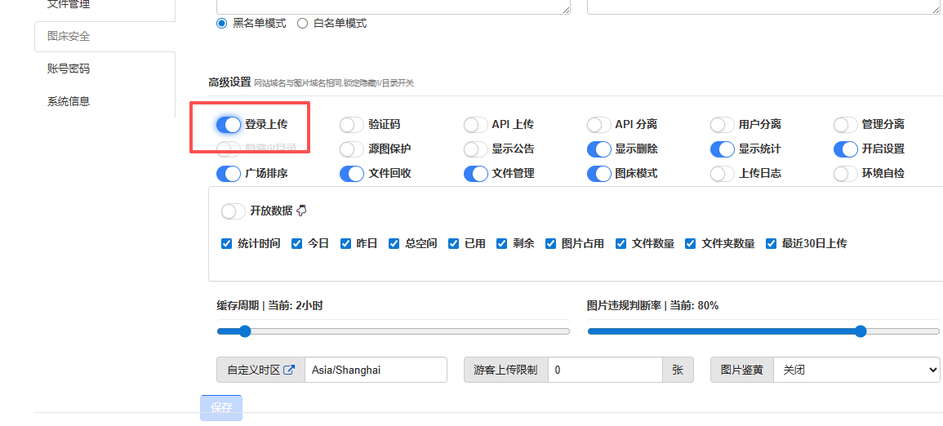Enable the 开放数据 switch
The width and height of the screenshot is (943, 426).
coord(234,211)
